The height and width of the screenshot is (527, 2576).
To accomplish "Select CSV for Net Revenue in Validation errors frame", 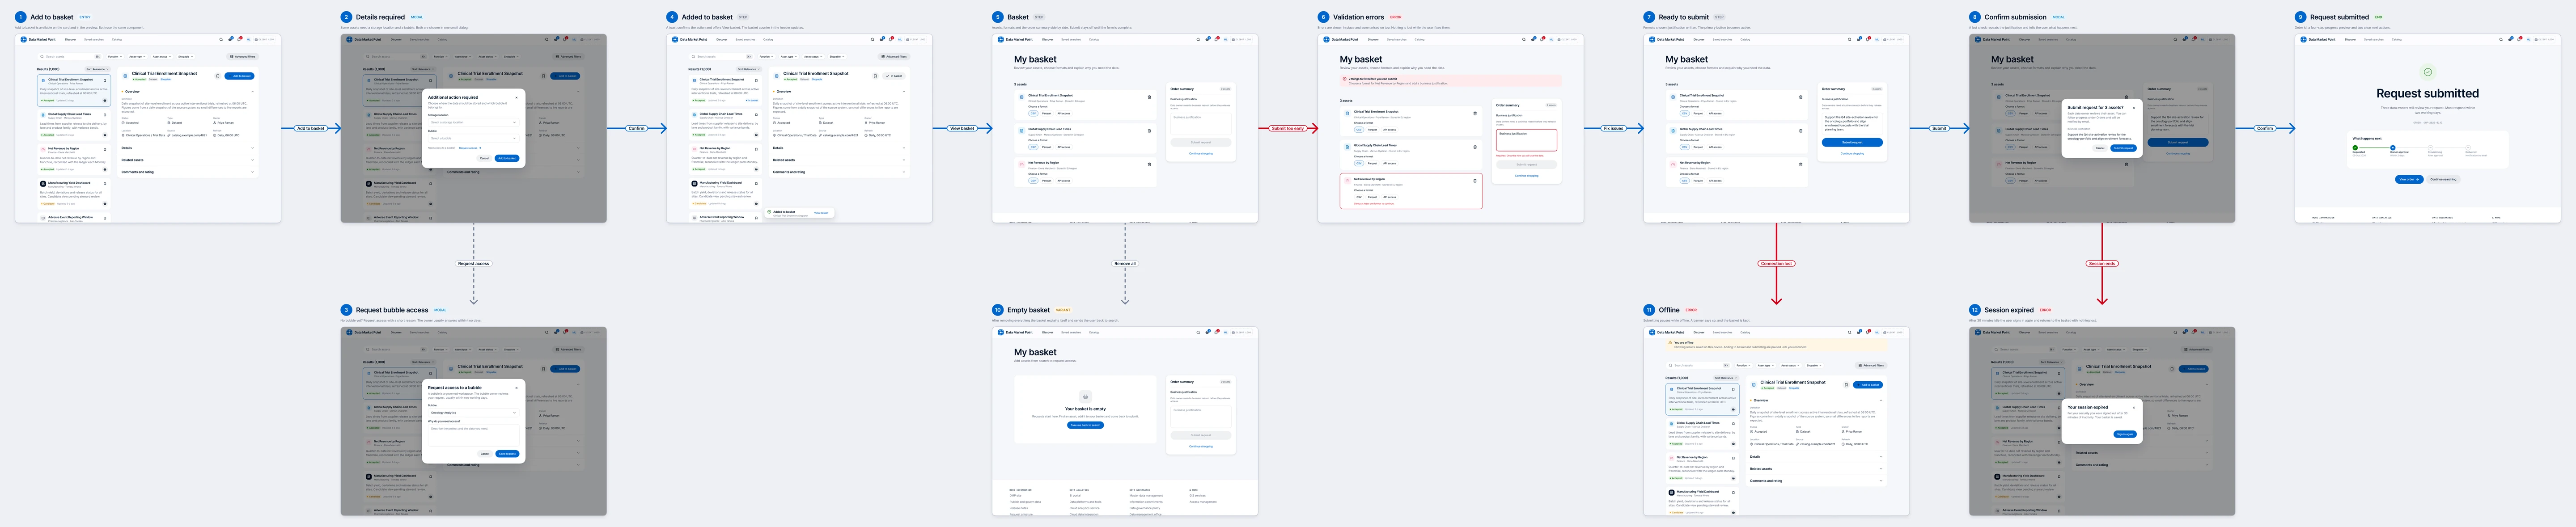I will tap(1359, 197).
